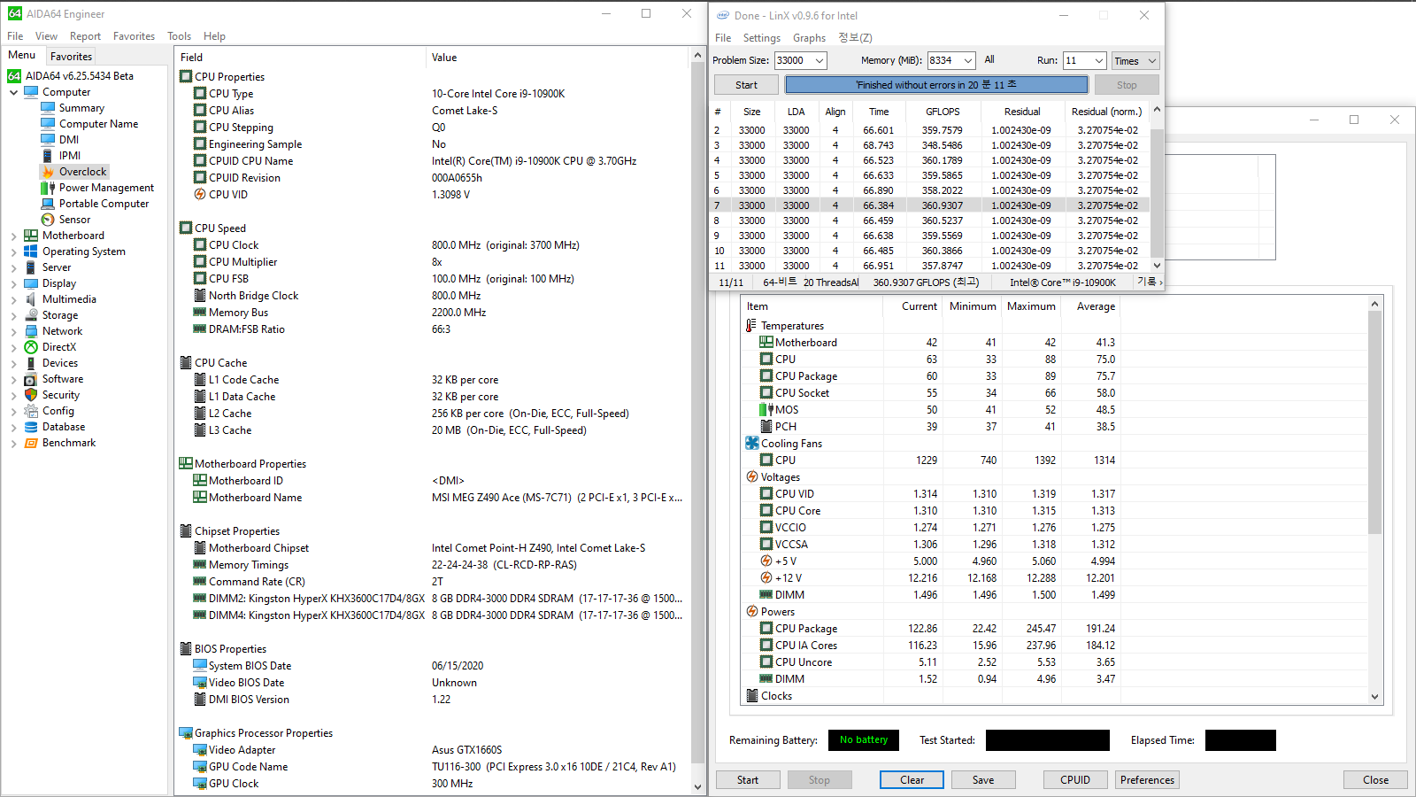This screenshot has width=1416, height=797.
Task: Click the Operating System Windows icon
Action: tap(31, 251)
